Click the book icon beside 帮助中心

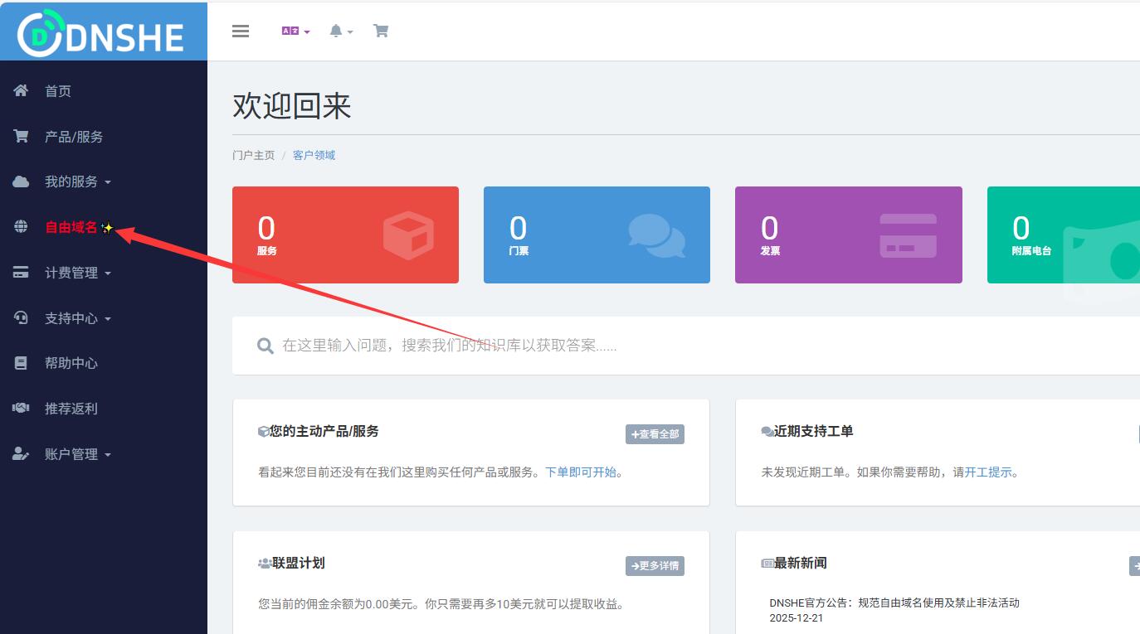20,362
